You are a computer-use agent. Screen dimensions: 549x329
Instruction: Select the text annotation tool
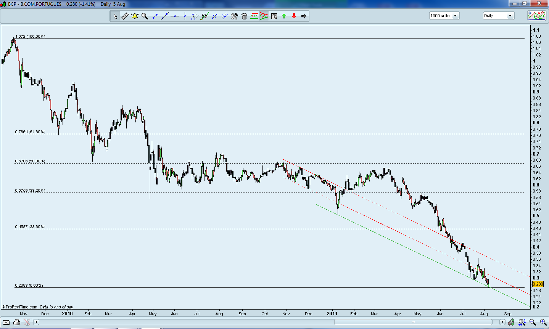coord(274,16)
